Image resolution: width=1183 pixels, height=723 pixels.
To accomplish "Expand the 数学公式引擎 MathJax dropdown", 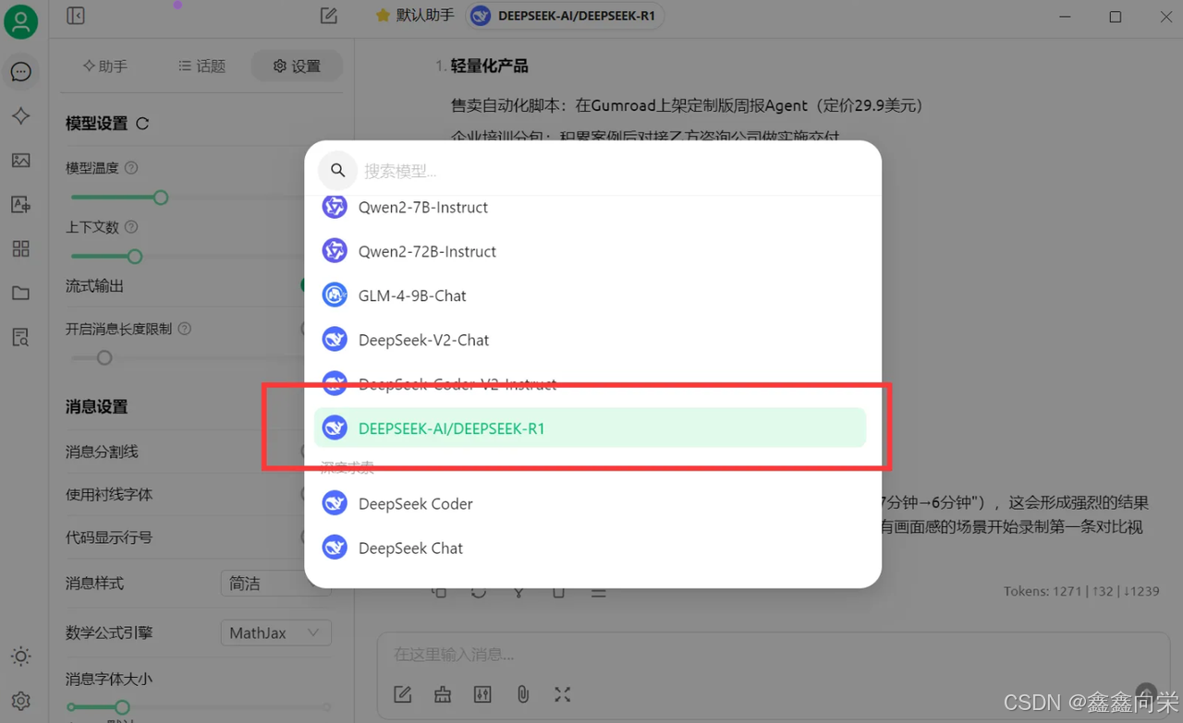I will (x=275, y=633).
